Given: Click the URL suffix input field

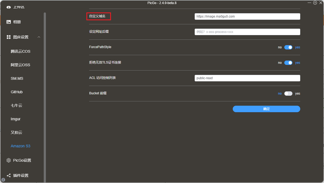Looking at the screenshot, I should coord(247,32).
